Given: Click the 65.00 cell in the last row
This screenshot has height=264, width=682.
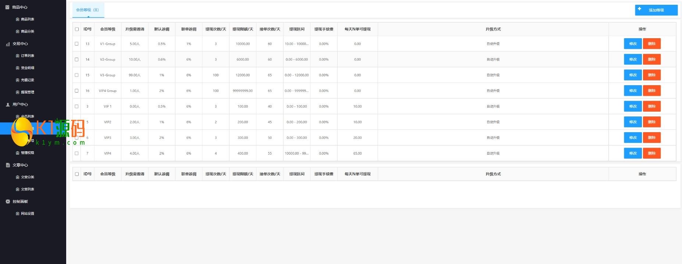Looking at the screenshot, I should 357,153.
